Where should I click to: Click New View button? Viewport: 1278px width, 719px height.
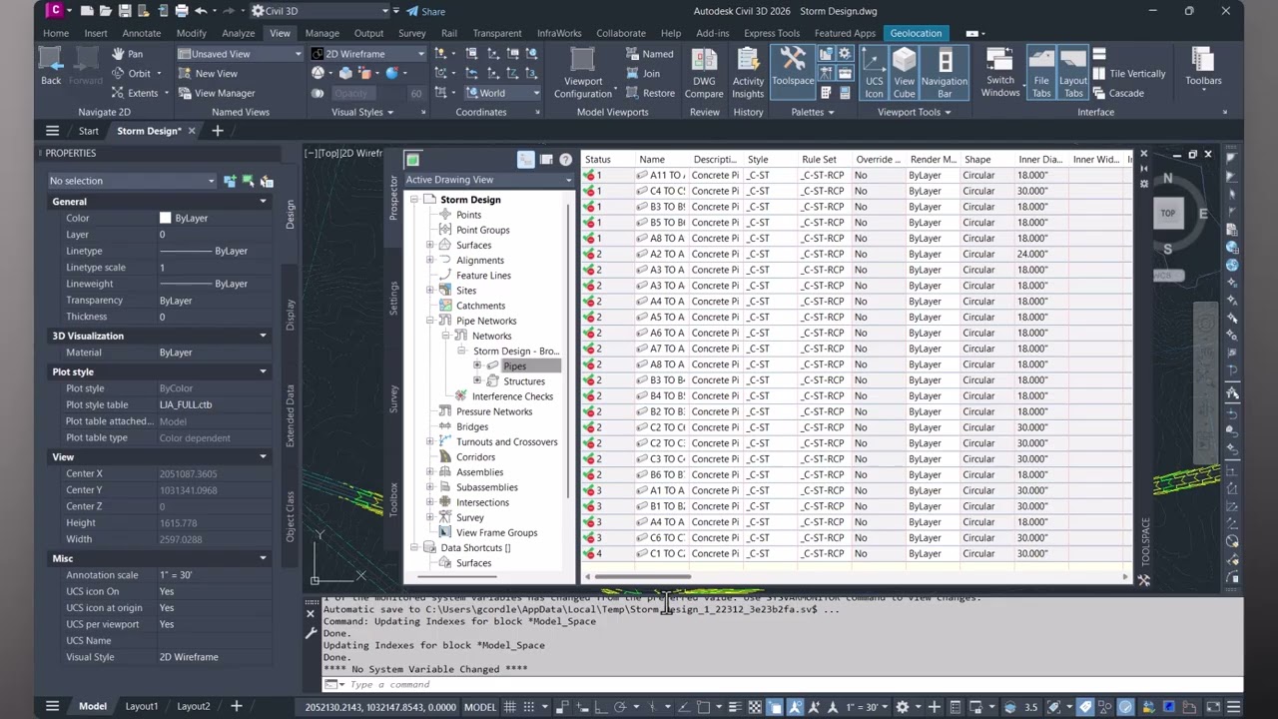(208, 73)
